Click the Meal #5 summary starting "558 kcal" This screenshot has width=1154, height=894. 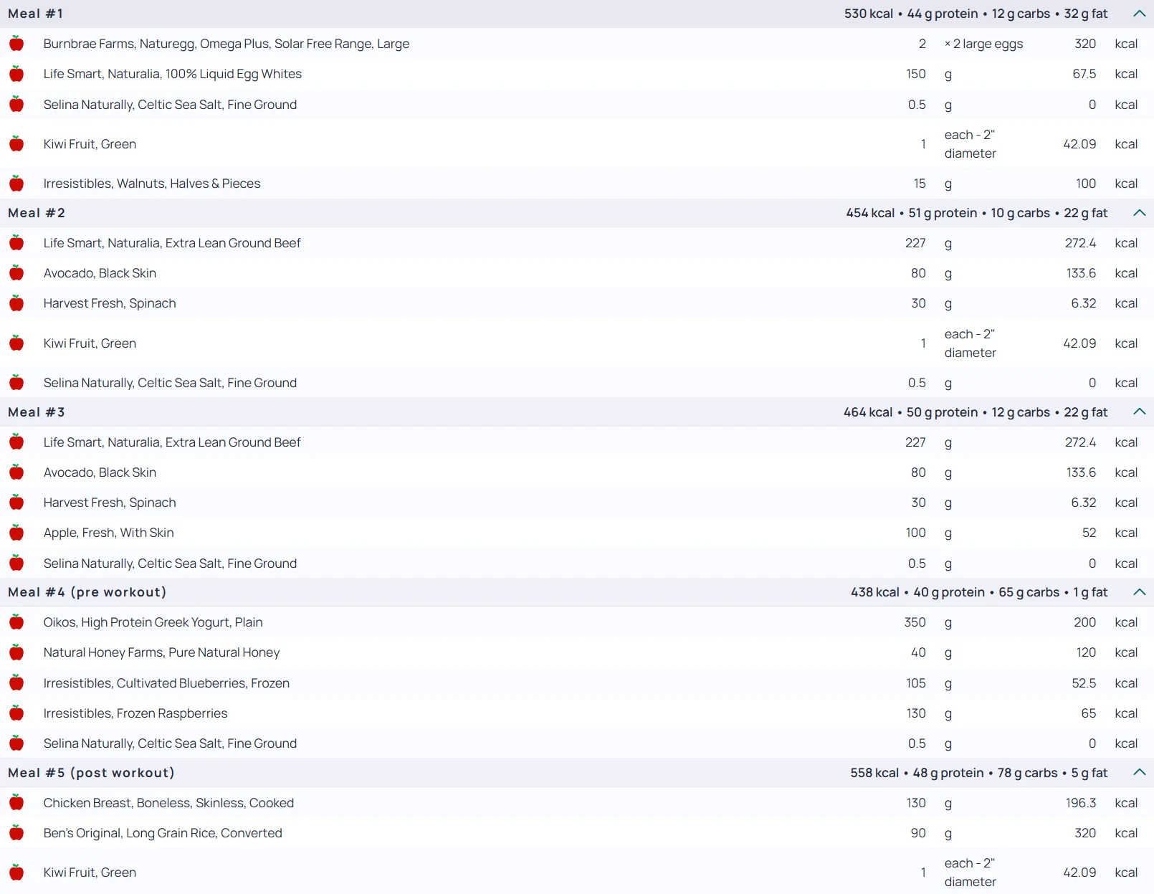(x=979, y=773)
